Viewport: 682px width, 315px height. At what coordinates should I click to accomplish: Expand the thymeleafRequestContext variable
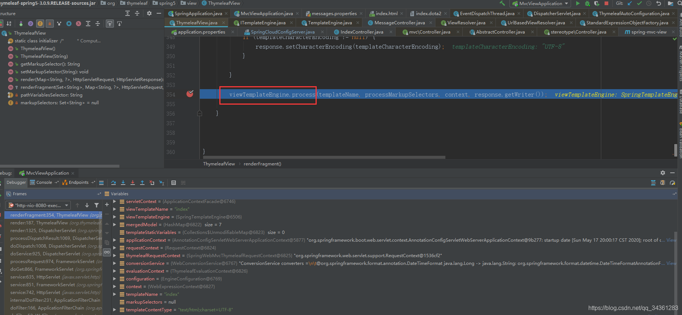tap(115, 256)
